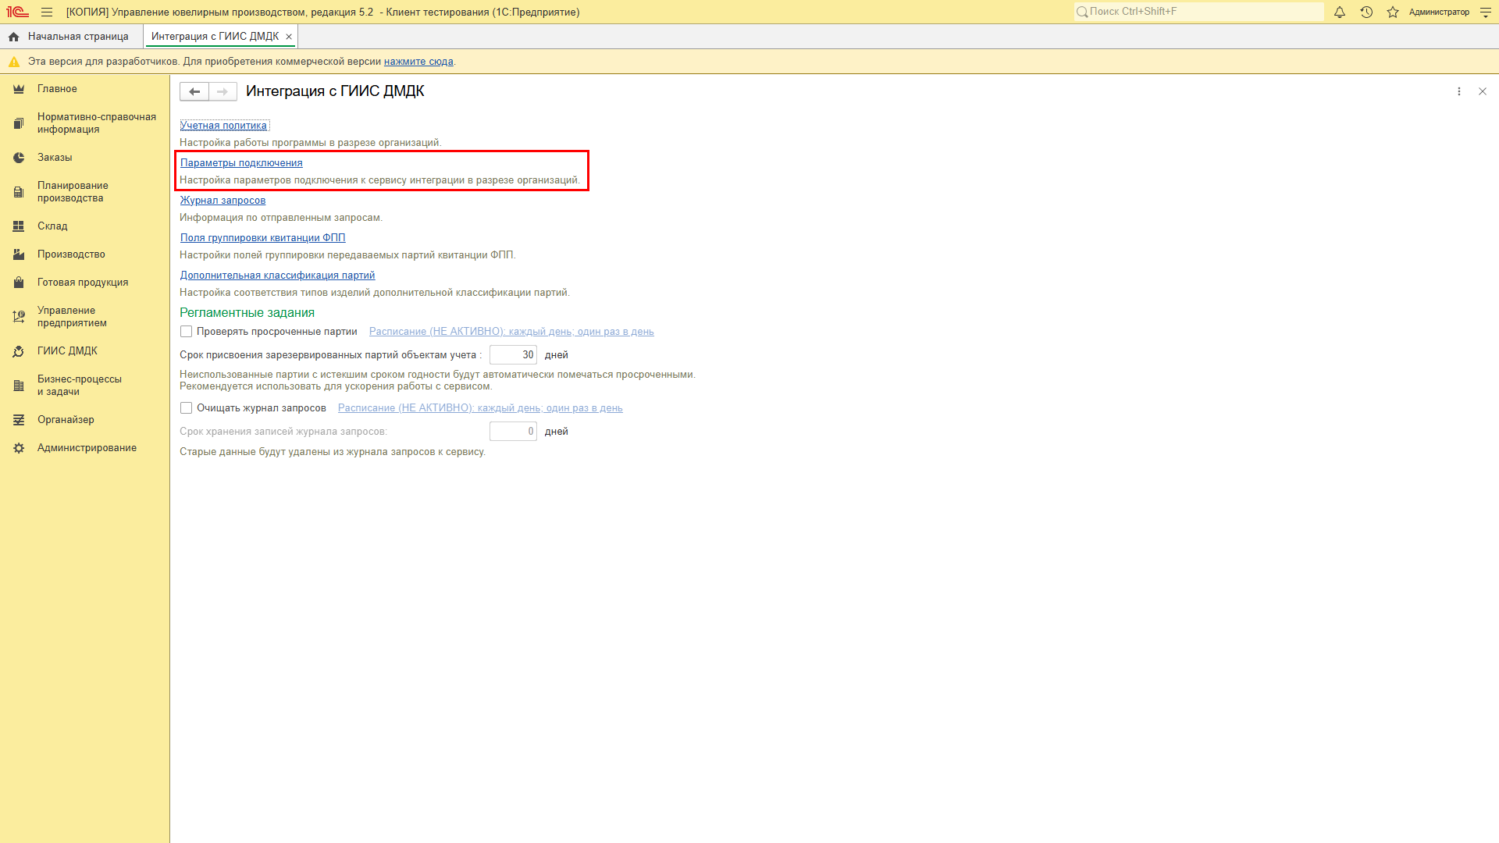Viewport: 1499px width, 843px height.
Task: Open schedule link for Очищать журнал запросов
Action: 480,408
